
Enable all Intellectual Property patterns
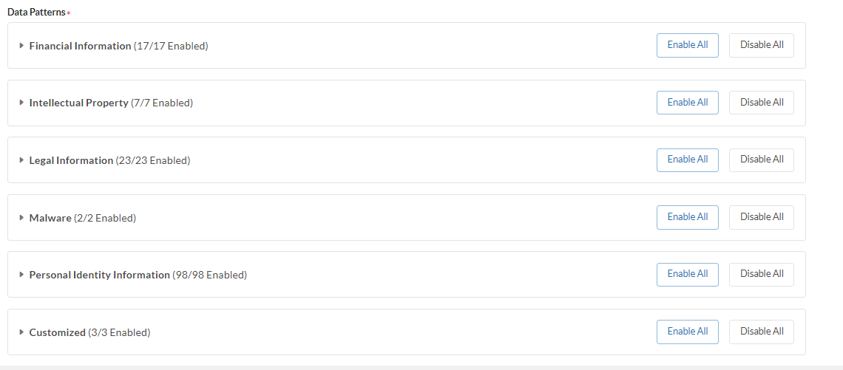687,103
